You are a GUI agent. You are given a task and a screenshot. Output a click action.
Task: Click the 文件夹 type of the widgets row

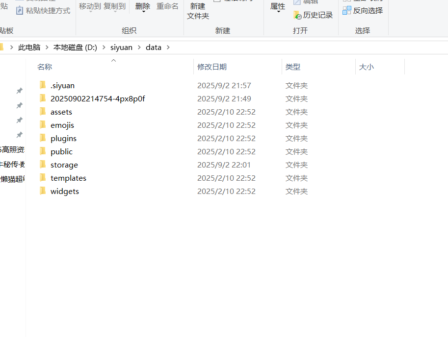point(296,192)
